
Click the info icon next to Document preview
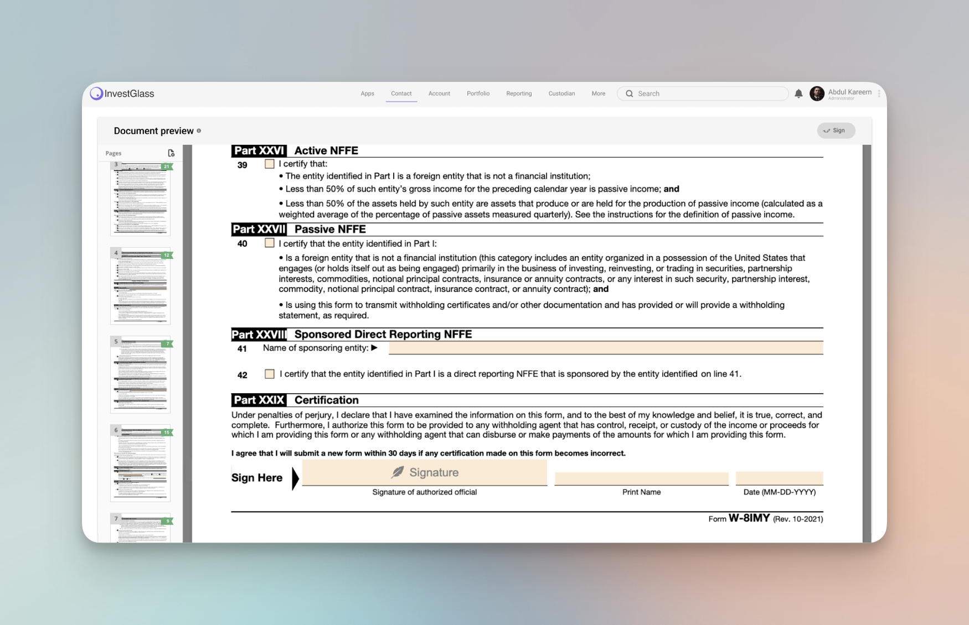(x=199, y=131)
